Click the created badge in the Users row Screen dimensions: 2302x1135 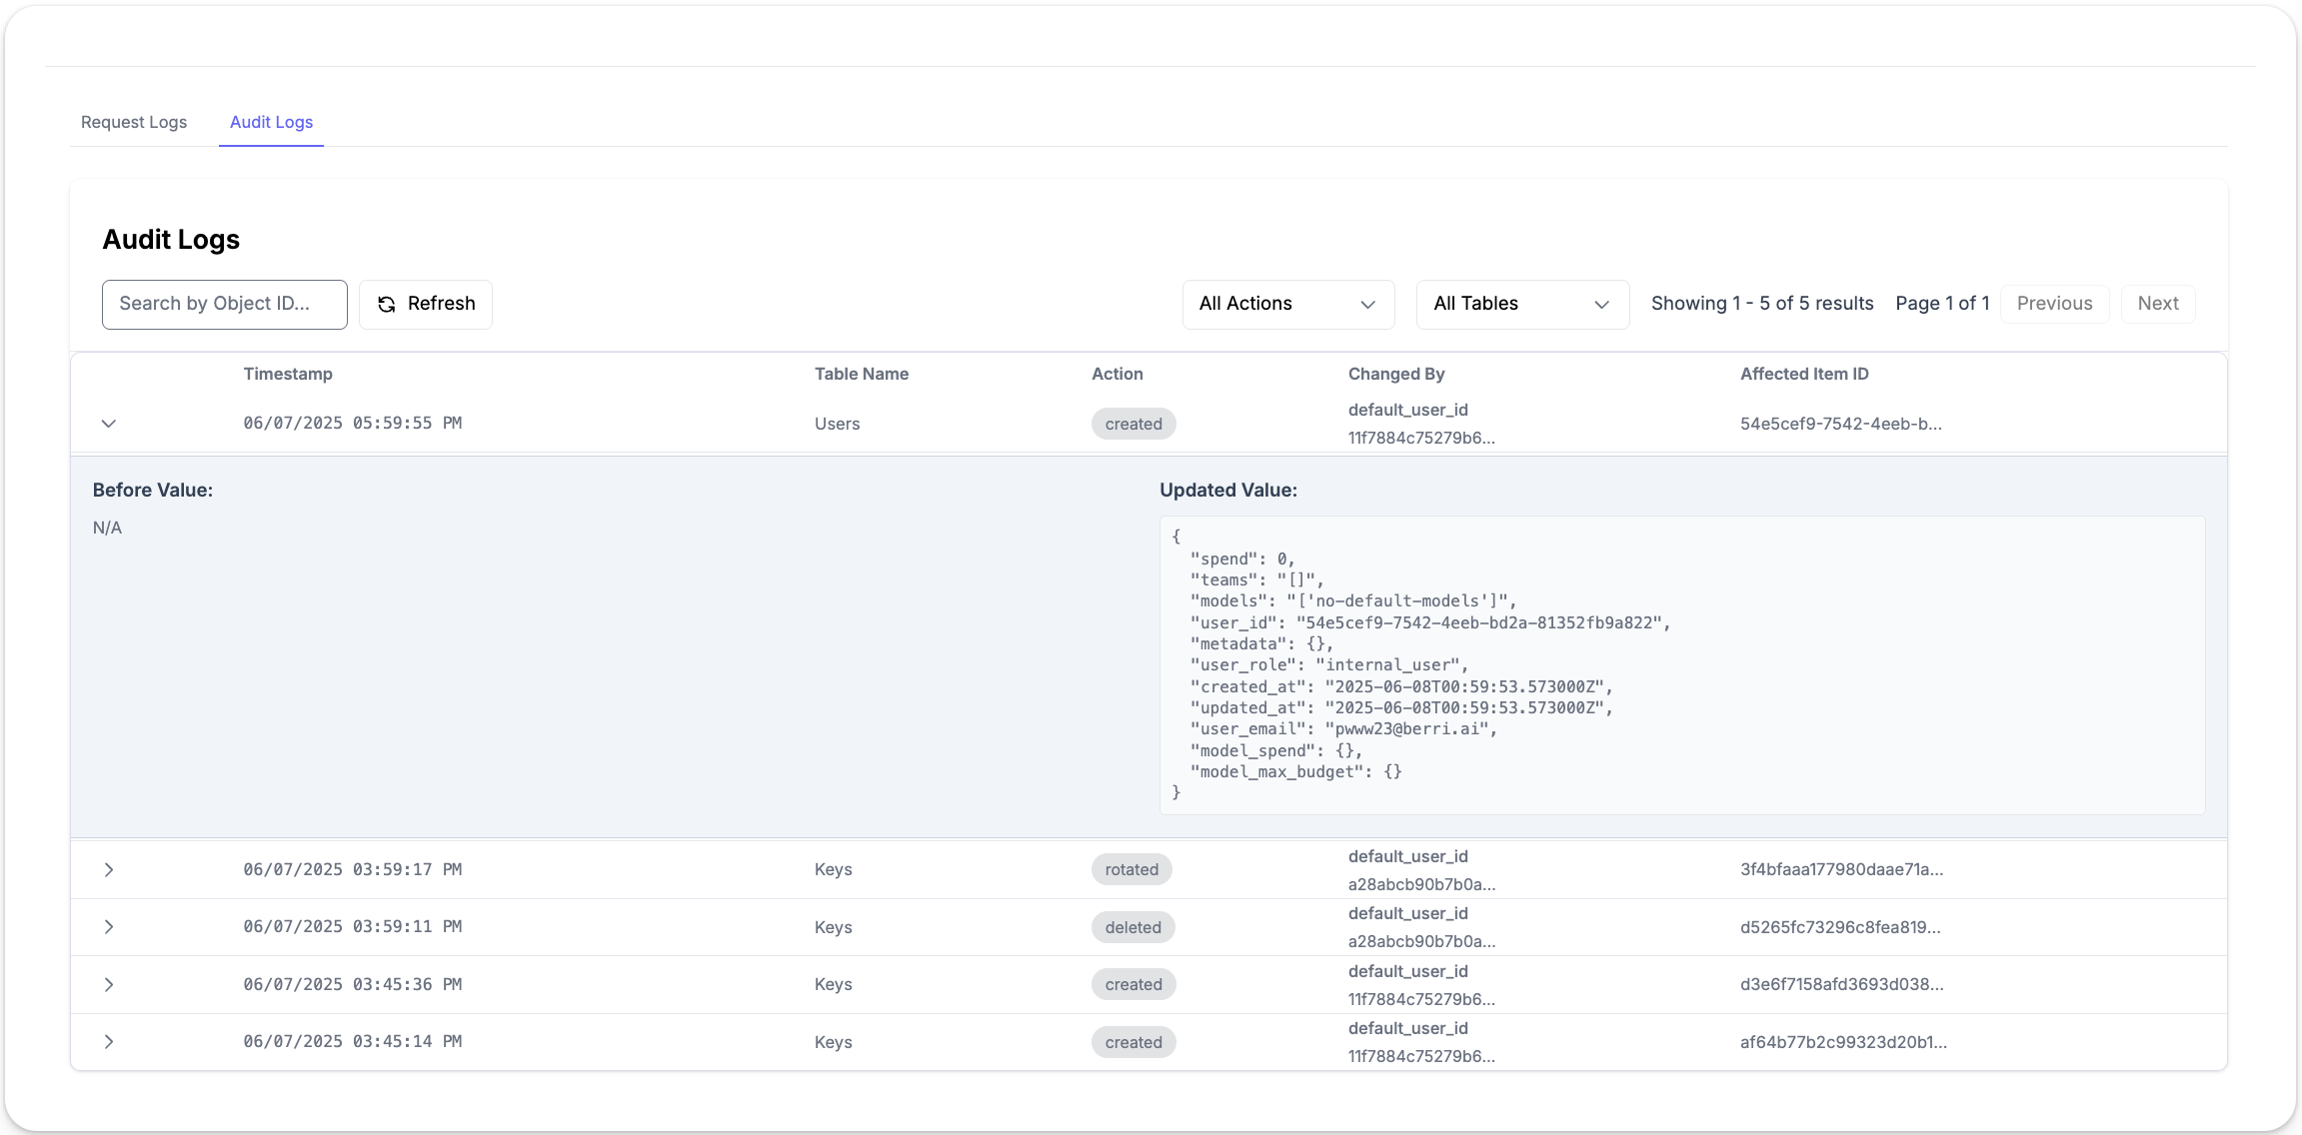pos(1134,424)
